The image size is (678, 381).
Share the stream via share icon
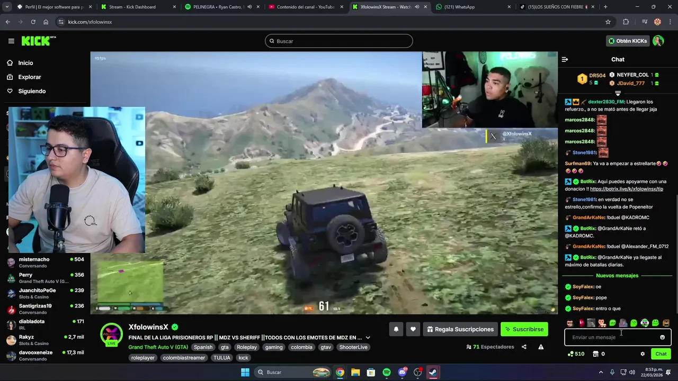[524, 347]
